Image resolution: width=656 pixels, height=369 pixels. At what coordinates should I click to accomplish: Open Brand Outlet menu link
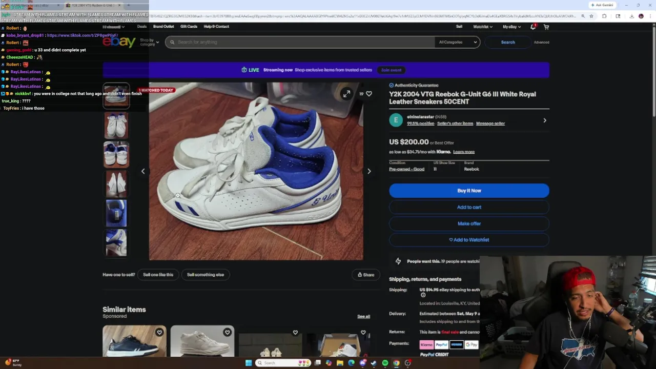pos(163,27)
